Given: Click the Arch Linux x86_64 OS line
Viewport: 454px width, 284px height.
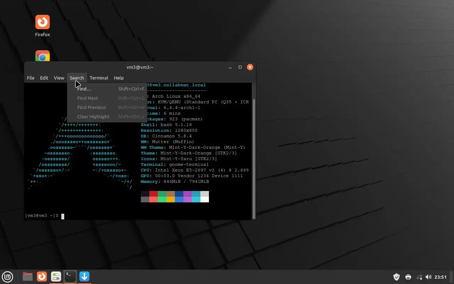Looking at the screenshot, I should click(x=174, y=97).
